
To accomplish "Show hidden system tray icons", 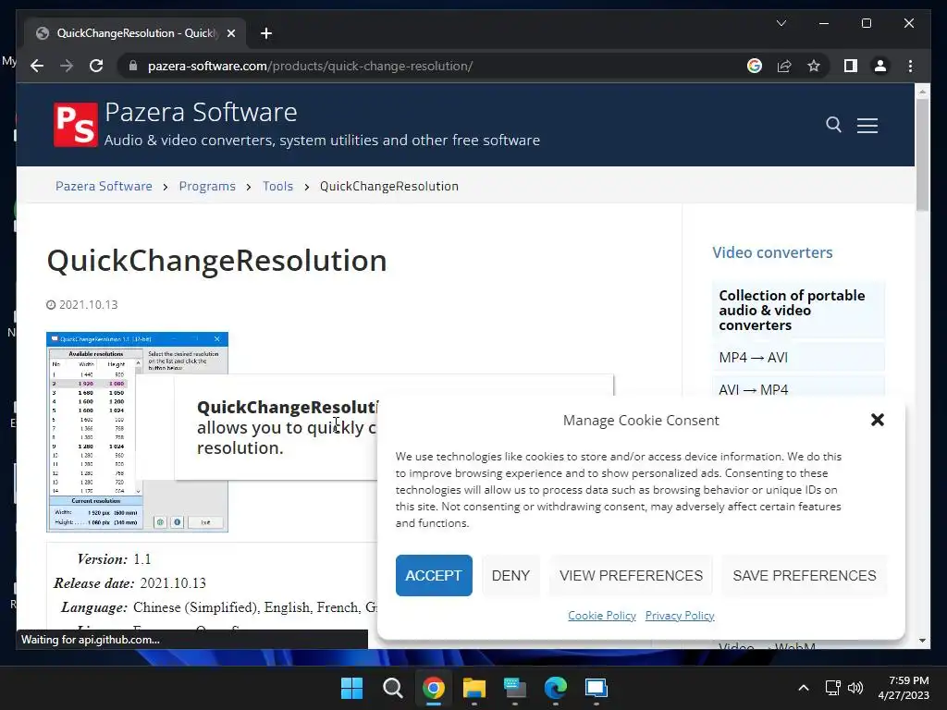I will point(804,688).
